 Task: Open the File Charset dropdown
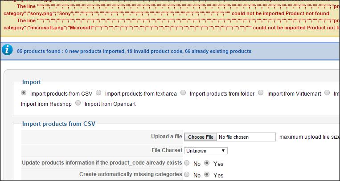tap(206, 151)
